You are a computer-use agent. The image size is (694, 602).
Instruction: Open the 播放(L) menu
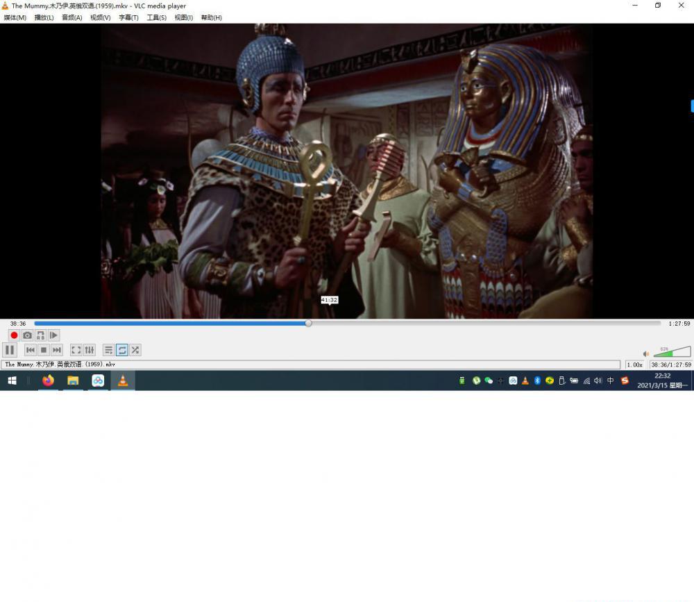pyautogui.click(x=44, y=18)
